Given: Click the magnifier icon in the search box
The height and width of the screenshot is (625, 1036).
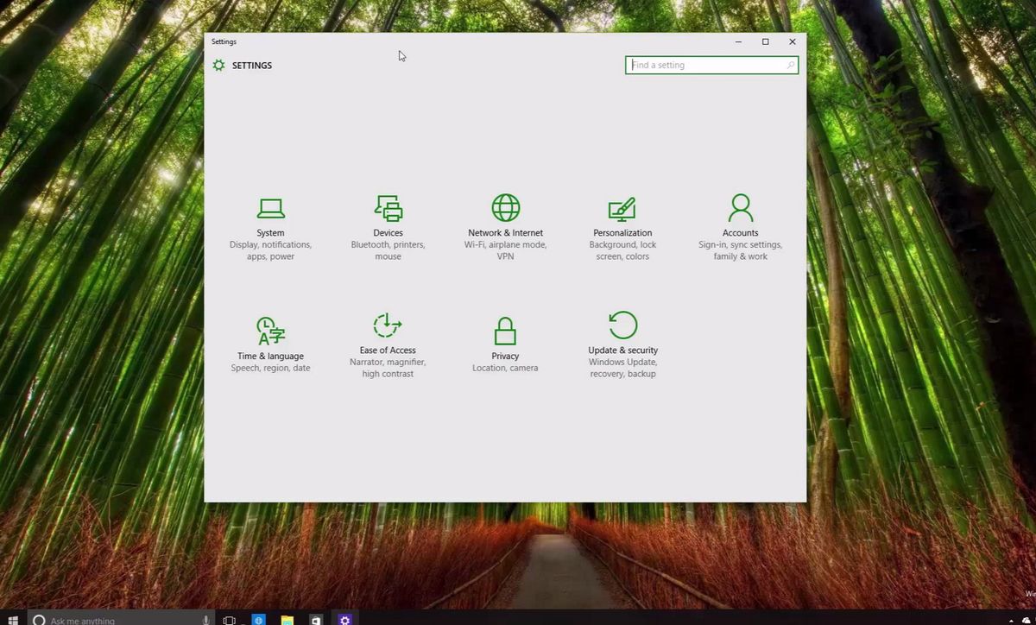Looking at the screenshot, I should click(x=791, y=65).
